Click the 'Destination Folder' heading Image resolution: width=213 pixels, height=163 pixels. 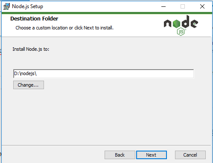(34, 19)
